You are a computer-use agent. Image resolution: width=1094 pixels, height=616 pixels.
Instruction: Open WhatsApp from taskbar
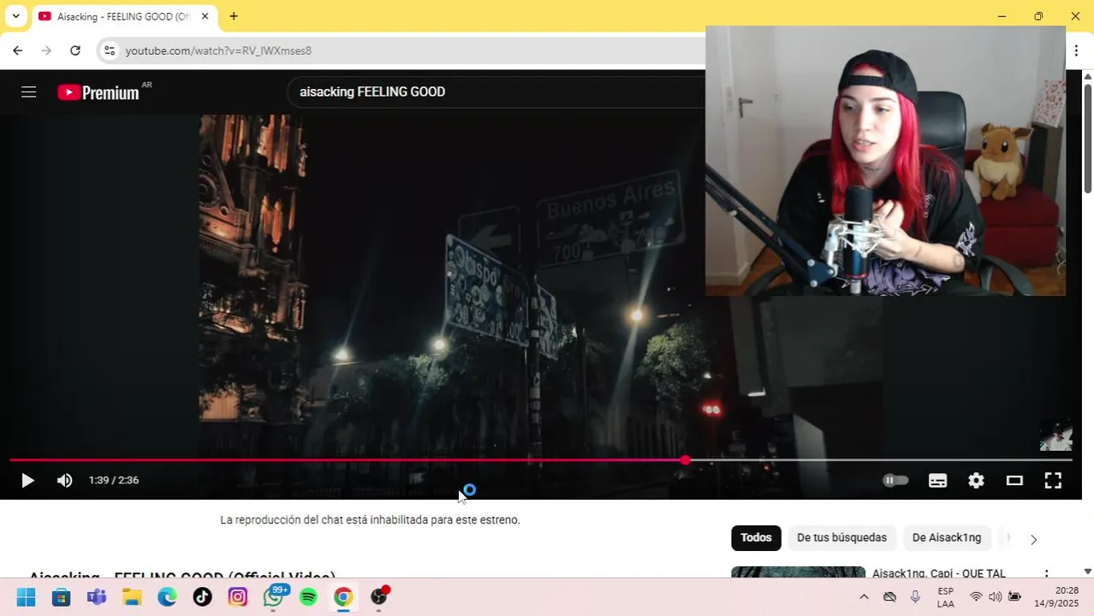(x=273, y=597)
